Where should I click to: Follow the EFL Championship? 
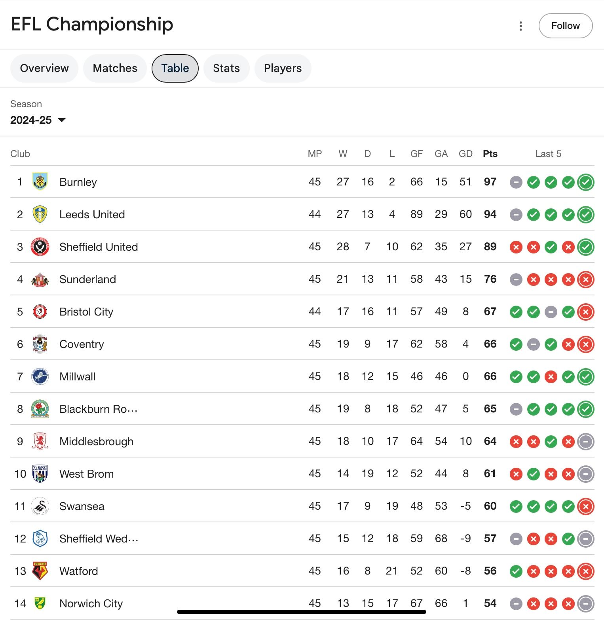pos(566,26)
